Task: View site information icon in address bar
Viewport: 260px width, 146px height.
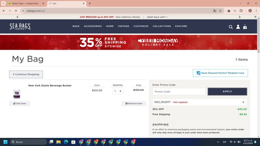Action: (x=23, y=11)
